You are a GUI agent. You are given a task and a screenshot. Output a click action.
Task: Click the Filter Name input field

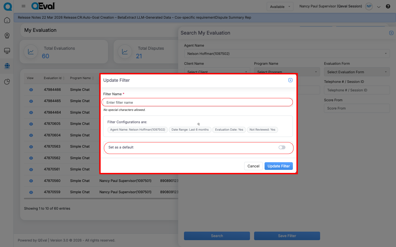click(x=197, y=102)
